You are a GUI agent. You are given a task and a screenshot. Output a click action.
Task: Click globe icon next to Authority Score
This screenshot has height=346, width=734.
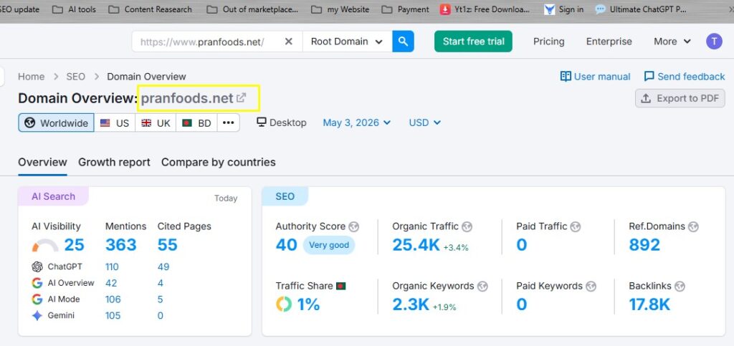click(x=354, y=227)
